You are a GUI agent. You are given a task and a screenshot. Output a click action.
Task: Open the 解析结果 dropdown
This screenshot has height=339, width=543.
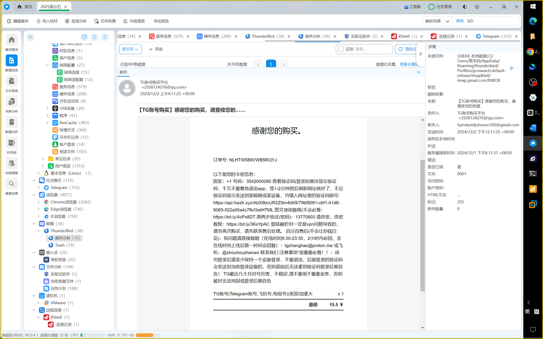pyautogui.click(x=437, y=21)
